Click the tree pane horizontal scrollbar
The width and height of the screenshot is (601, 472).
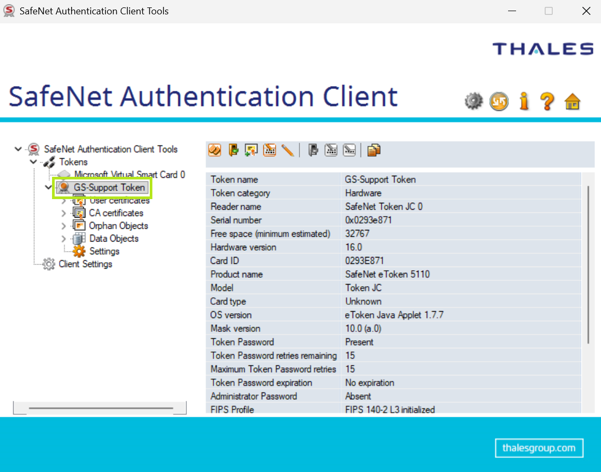[x=101, y=408]
